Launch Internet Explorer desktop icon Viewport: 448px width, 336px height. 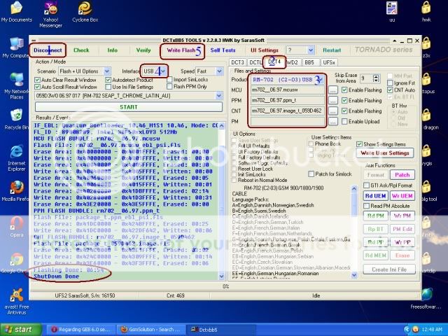click(16, 158)
